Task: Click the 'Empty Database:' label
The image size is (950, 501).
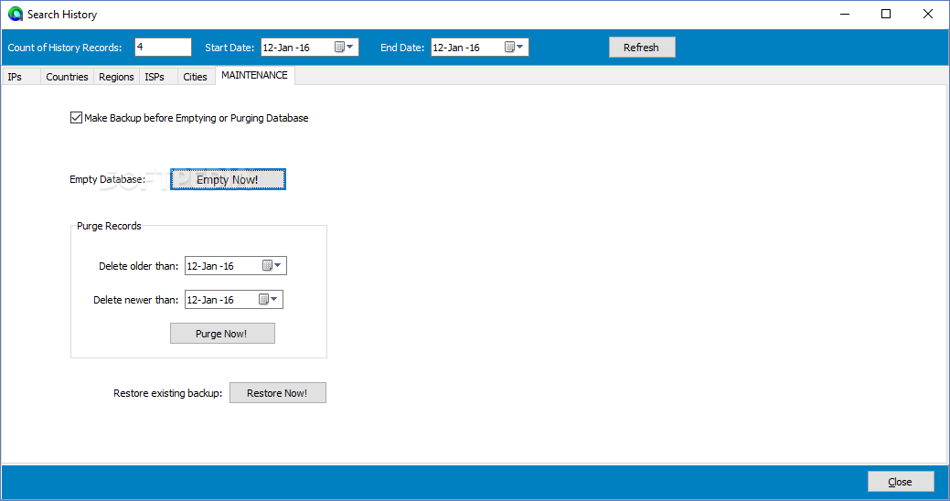Action: [107, 179]
